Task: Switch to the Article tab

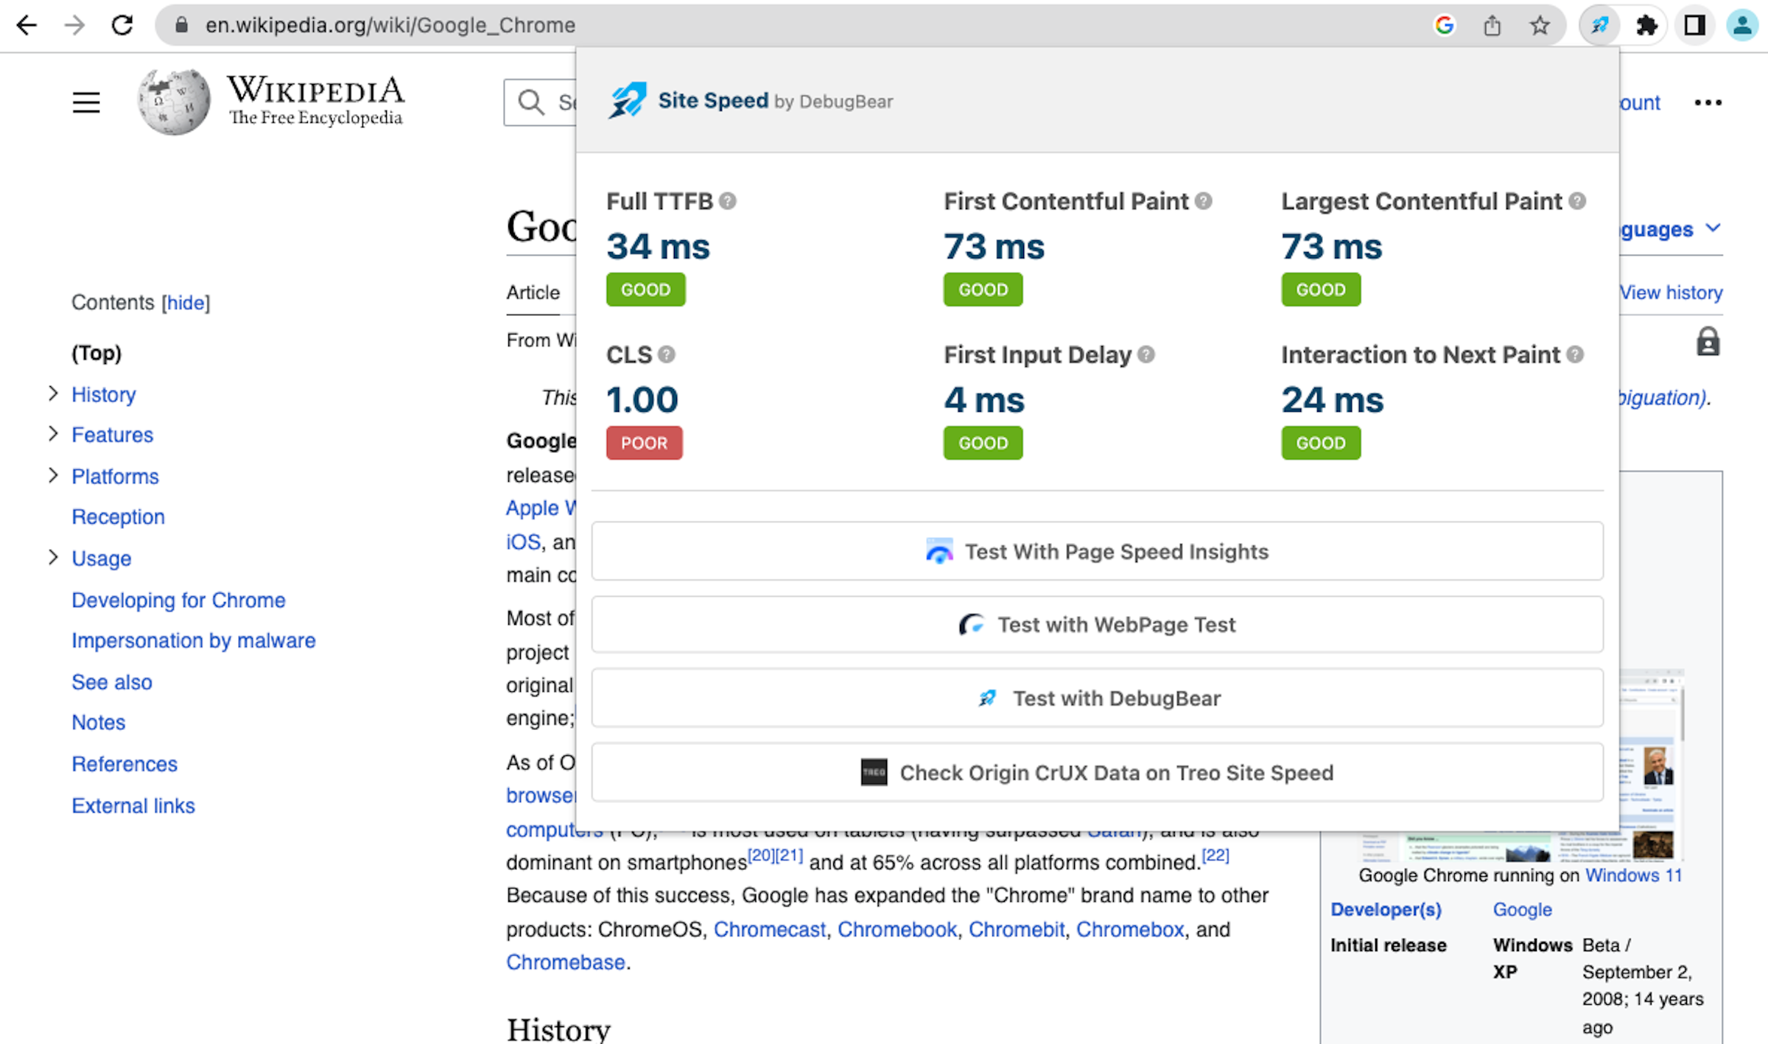Action: tap(533, 292)
